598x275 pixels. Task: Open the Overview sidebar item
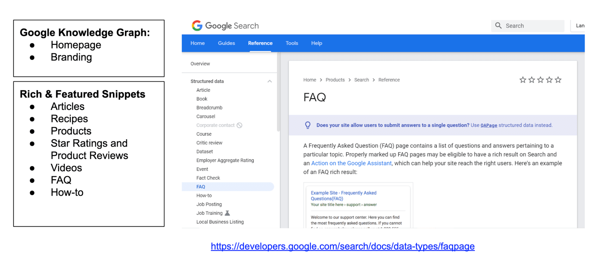point(200,64)
